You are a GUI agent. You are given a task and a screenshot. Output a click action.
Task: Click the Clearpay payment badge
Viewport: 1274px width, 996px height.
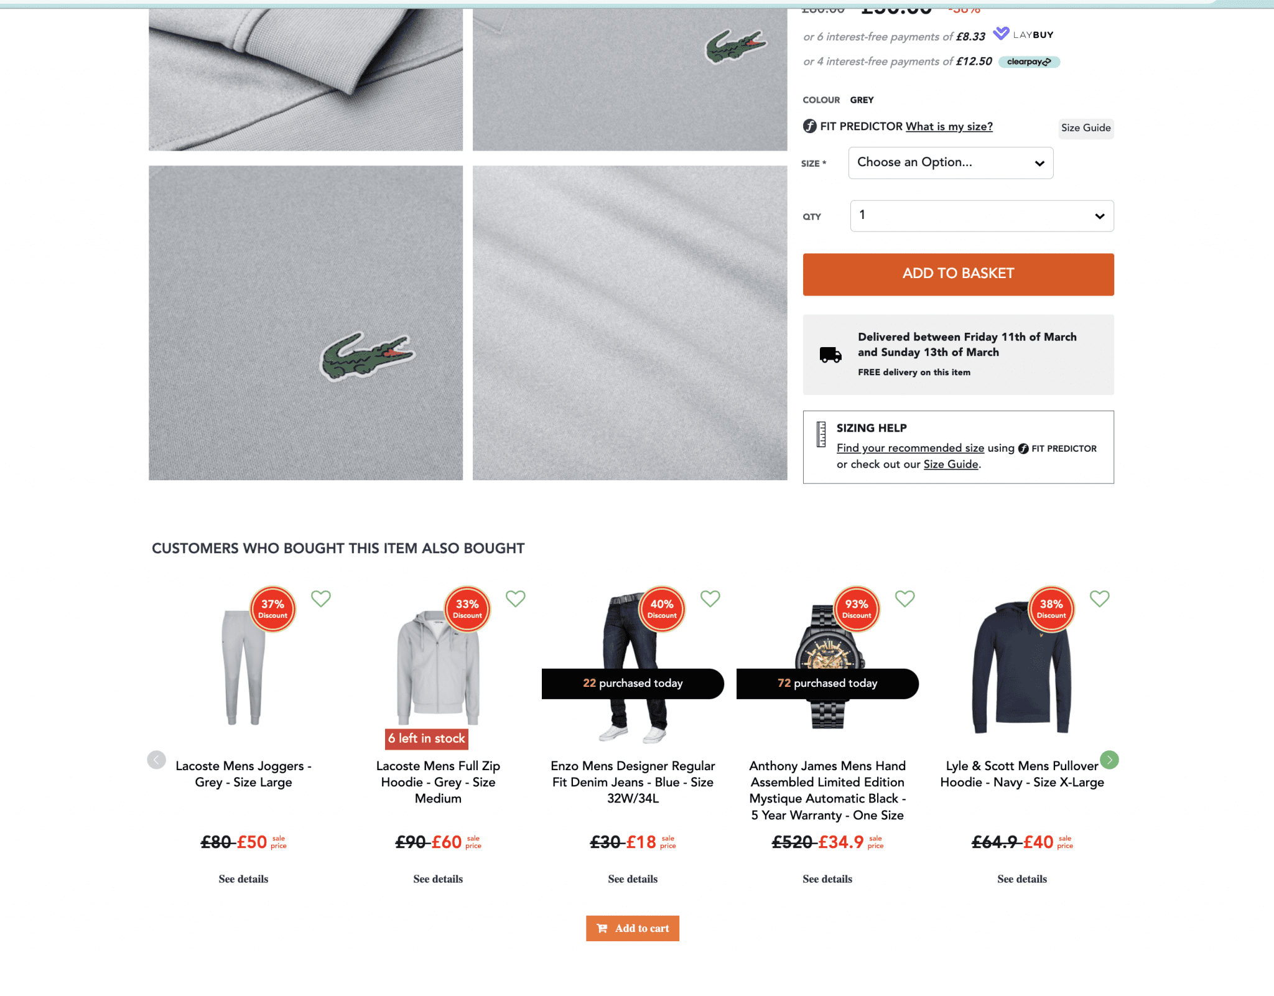coord(1029,62)
